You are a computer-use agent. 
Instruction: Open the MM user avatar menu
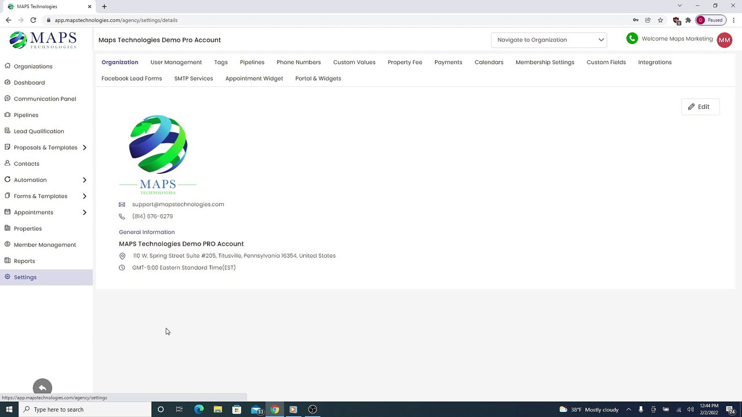pyautogui.click(x=725, y=40)
